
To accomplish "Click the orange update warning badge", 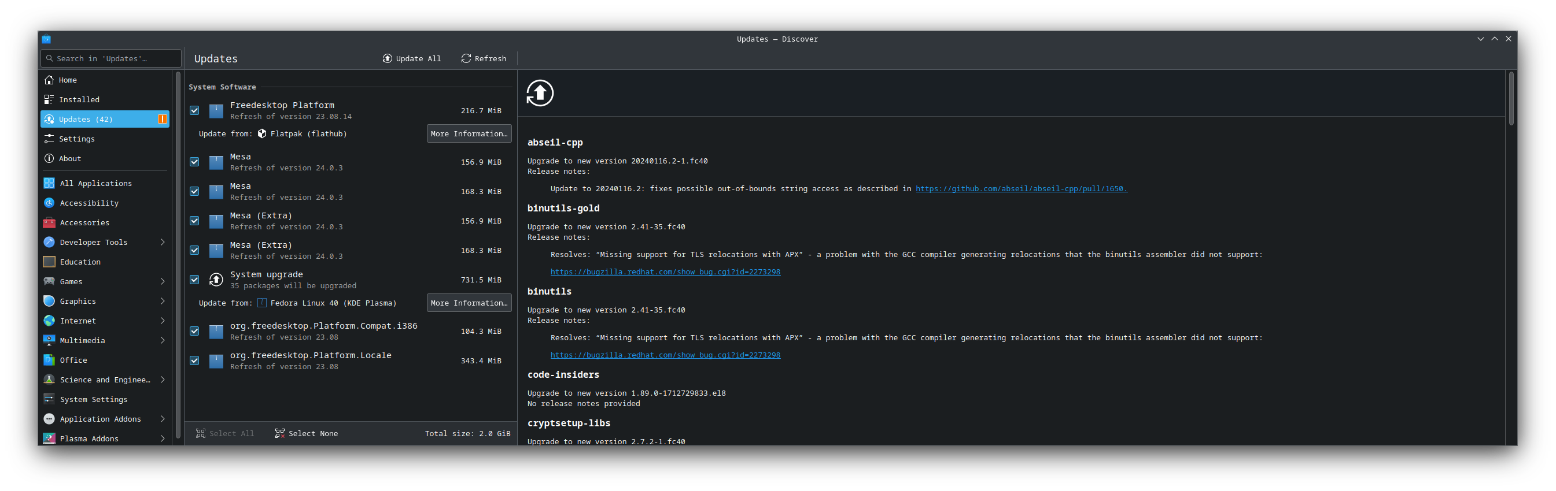I will 162,119.
